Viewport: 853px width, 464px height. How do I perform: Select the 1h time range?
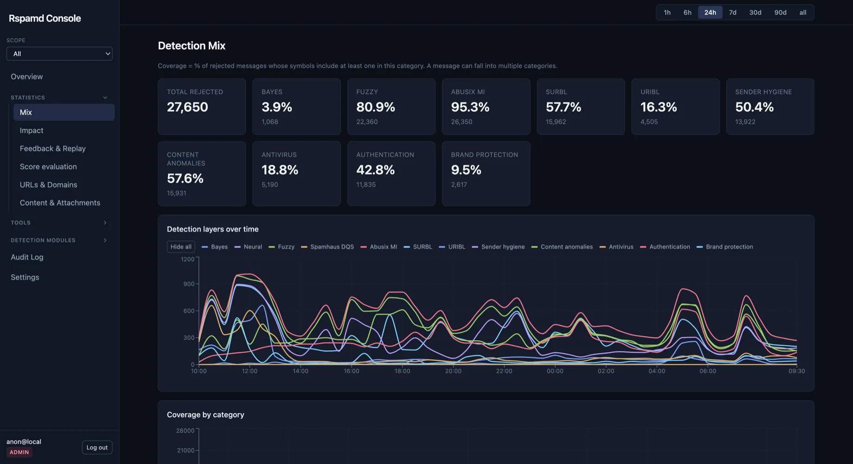(667, 13)
